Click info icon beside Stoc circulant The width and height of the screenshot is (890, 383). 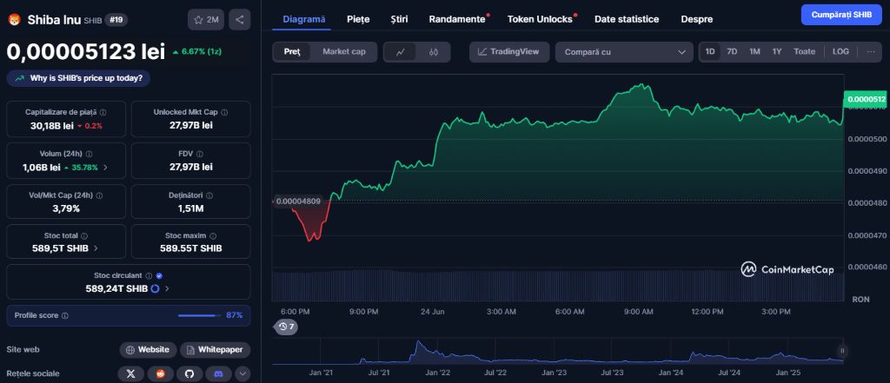point(149,276)
